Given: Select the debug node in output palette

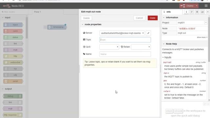Looking at the screenshot, I should pyautogui.click(x=13, y=96).
